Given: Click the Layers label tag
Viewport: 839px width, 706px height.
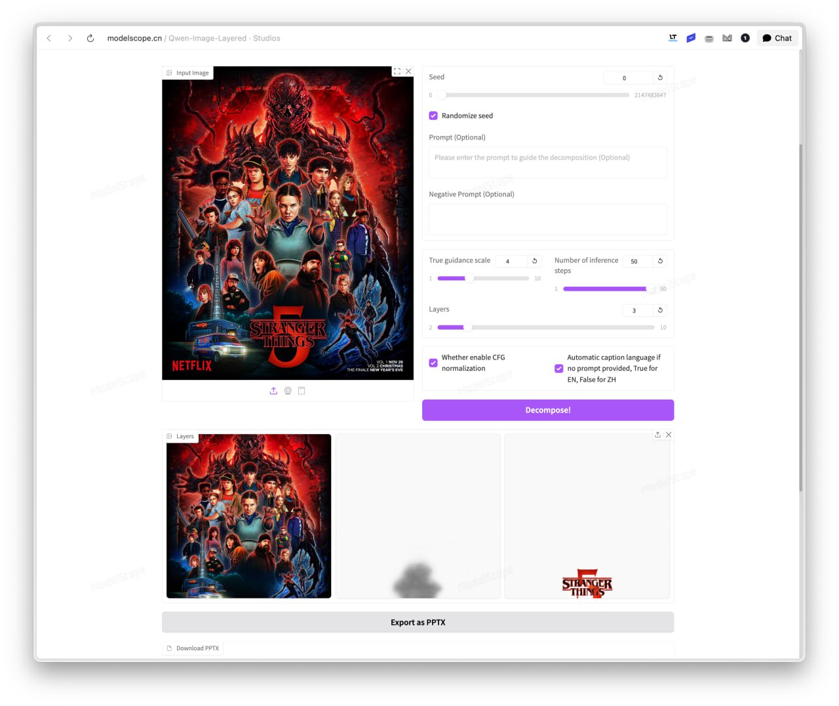Looking at the screenshot, I should tap(180, 436).
